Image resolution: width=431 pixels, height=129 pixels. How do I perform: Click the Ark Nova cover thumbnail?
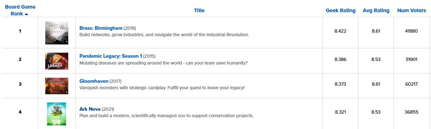click(x=56, y=114)
